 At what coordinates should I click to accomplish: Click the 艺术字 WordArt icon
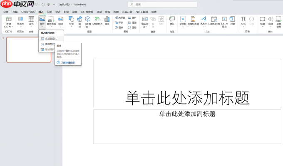[x=204, y=19]
